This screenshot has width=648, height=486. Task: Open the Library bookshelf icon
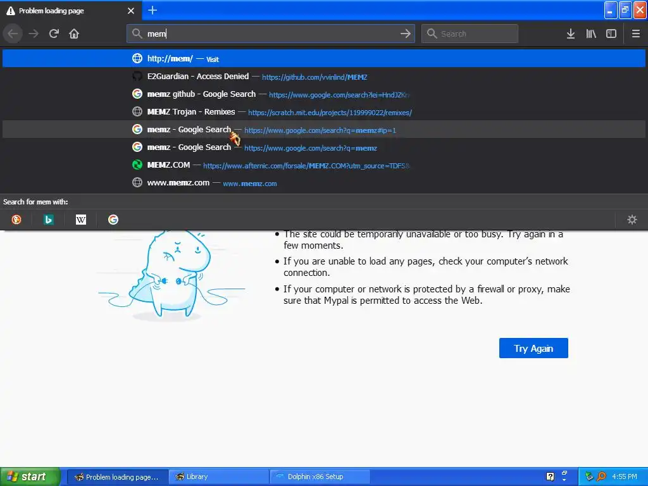click(x=591, y=34)
